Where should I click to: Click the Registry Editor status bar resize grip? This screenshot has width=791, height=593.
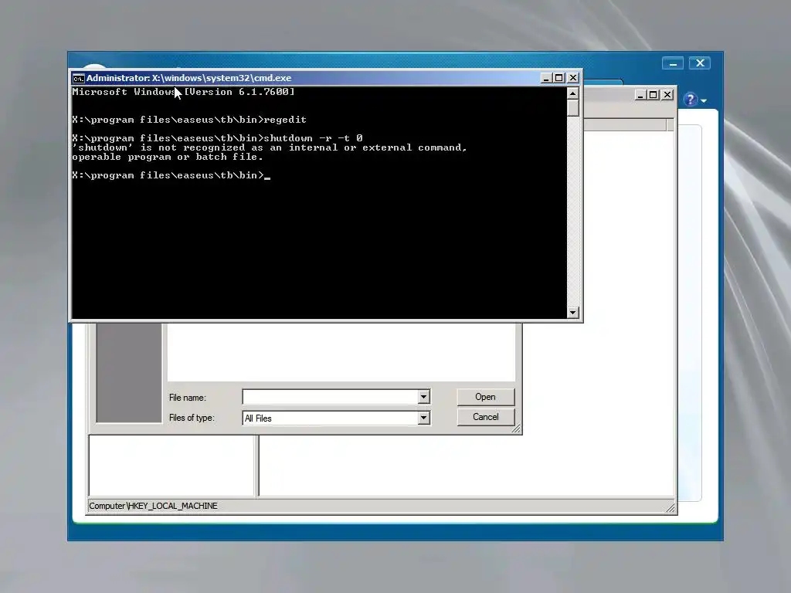(x=670, y=508)
